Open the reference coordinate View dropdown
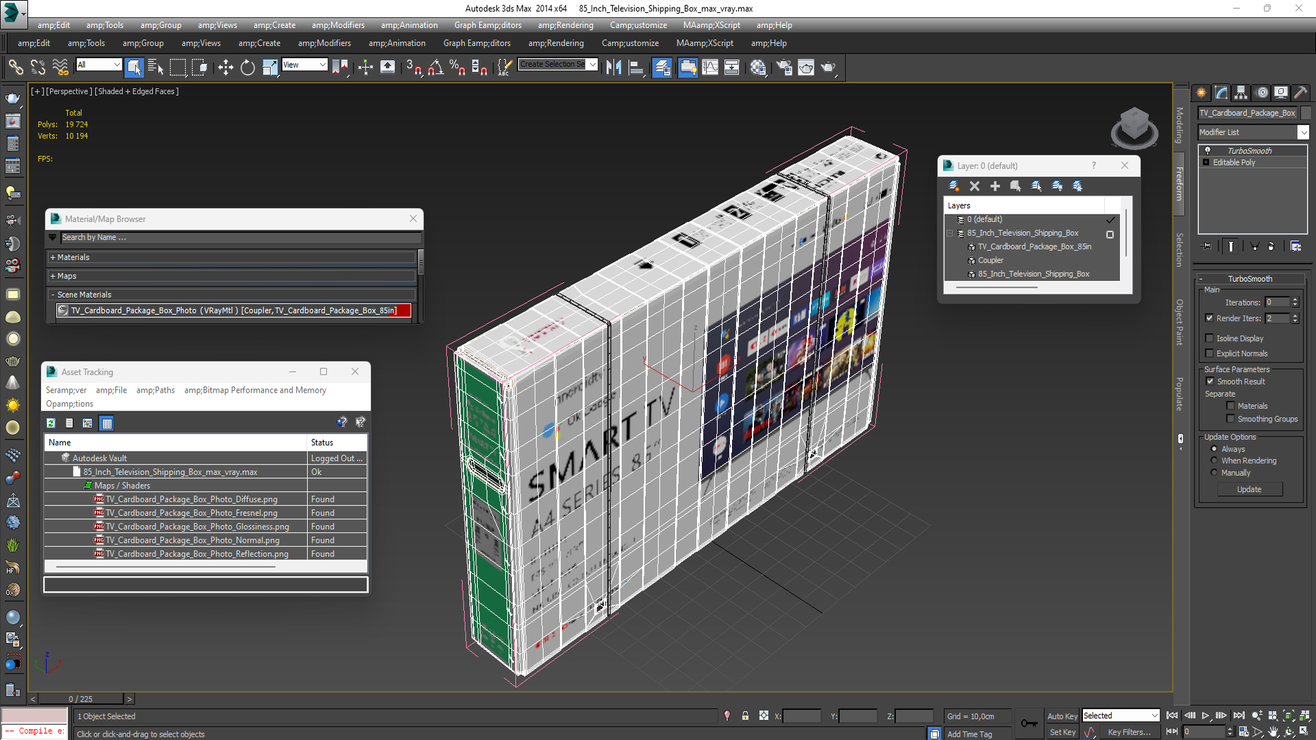Image resolution: width=1316 pixels, height=740 pixels. [x=304, y=64]
